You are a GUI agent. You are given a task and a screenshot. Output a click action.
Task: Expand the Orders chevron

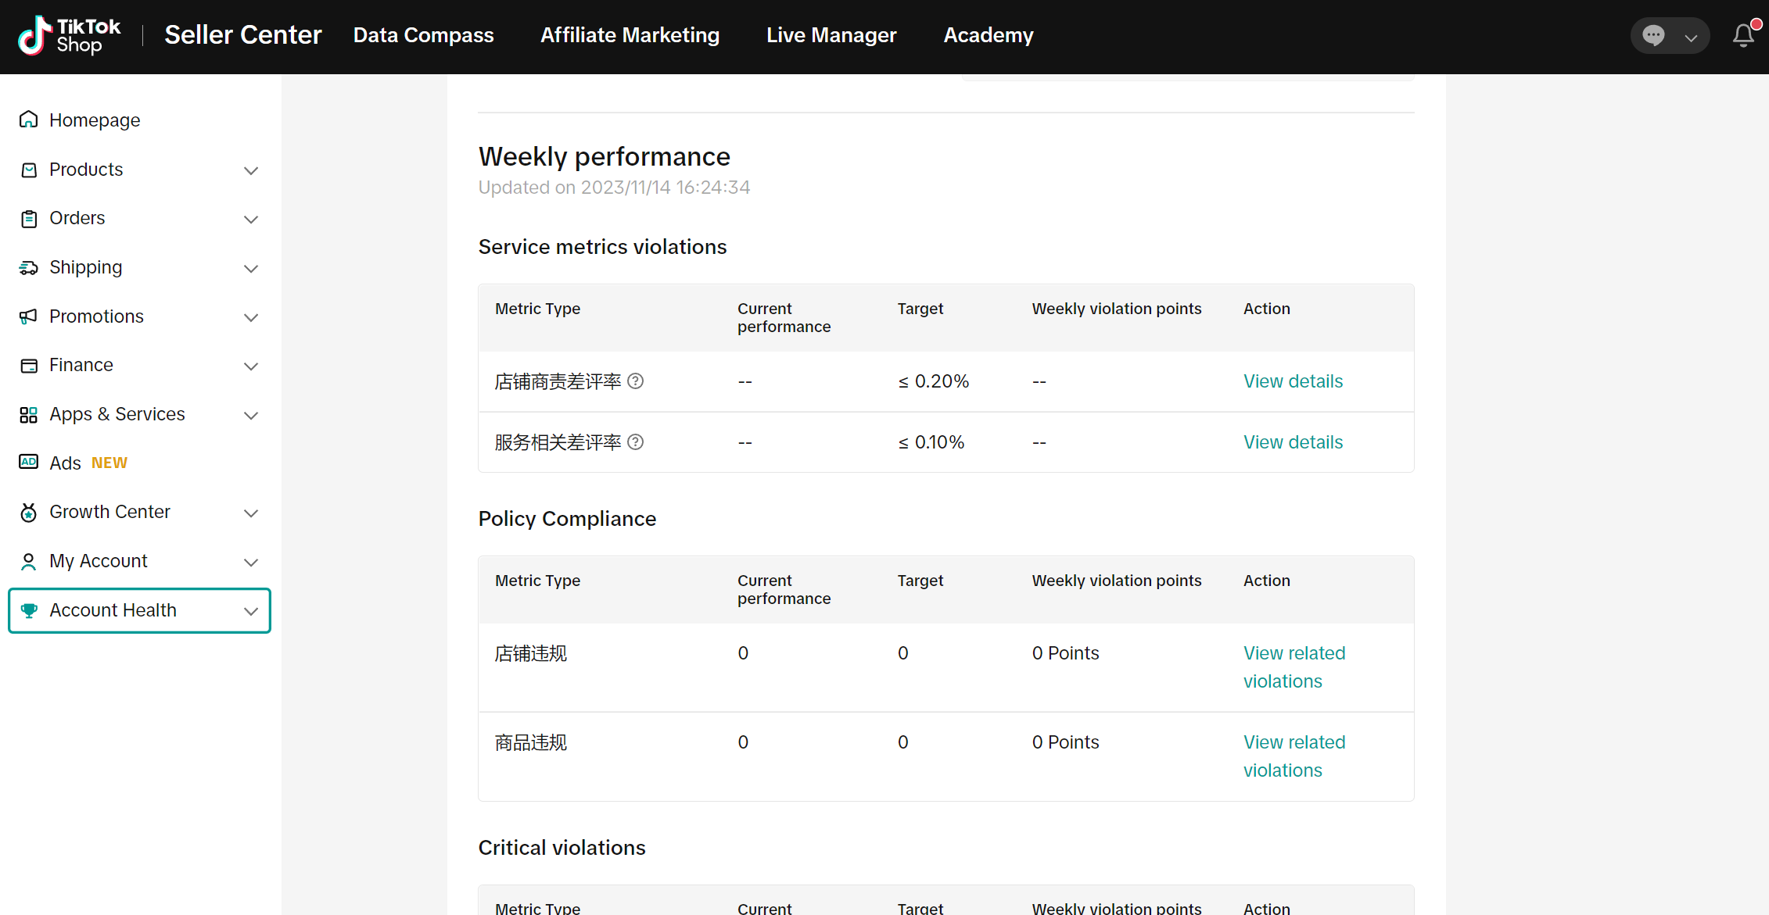click(251, 220)
